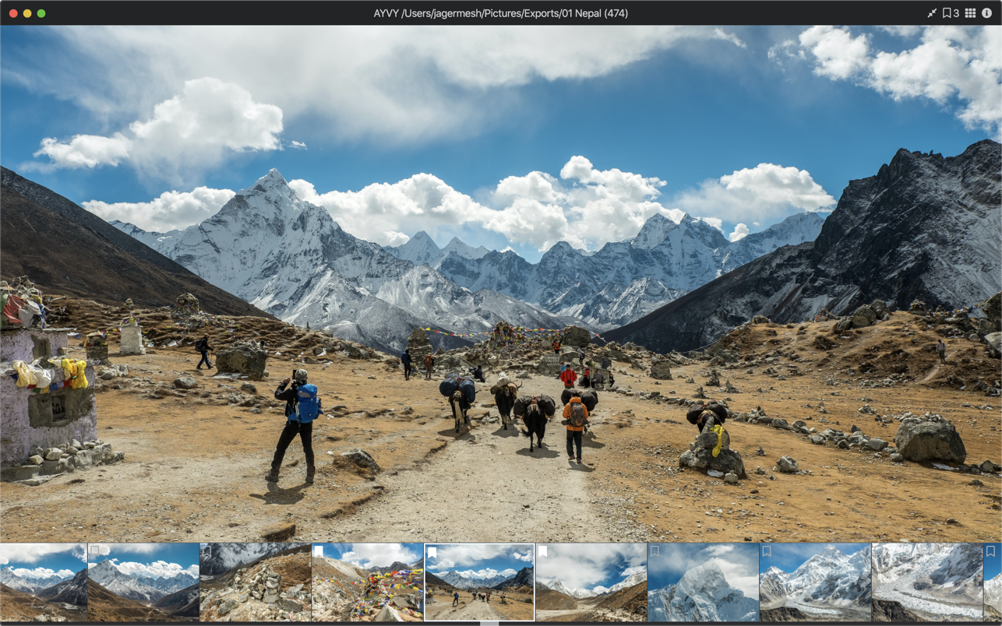Click the filmstrip horizontal scrollbar handle
Image resolution: width=1002 pixels, height=626 pixels.
[489, 624]
